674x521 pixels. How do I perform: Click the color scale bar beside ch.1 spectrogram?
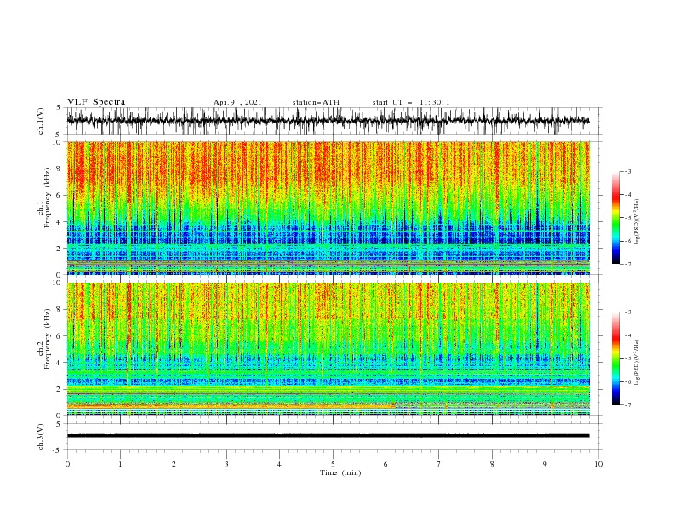point(615,218)
